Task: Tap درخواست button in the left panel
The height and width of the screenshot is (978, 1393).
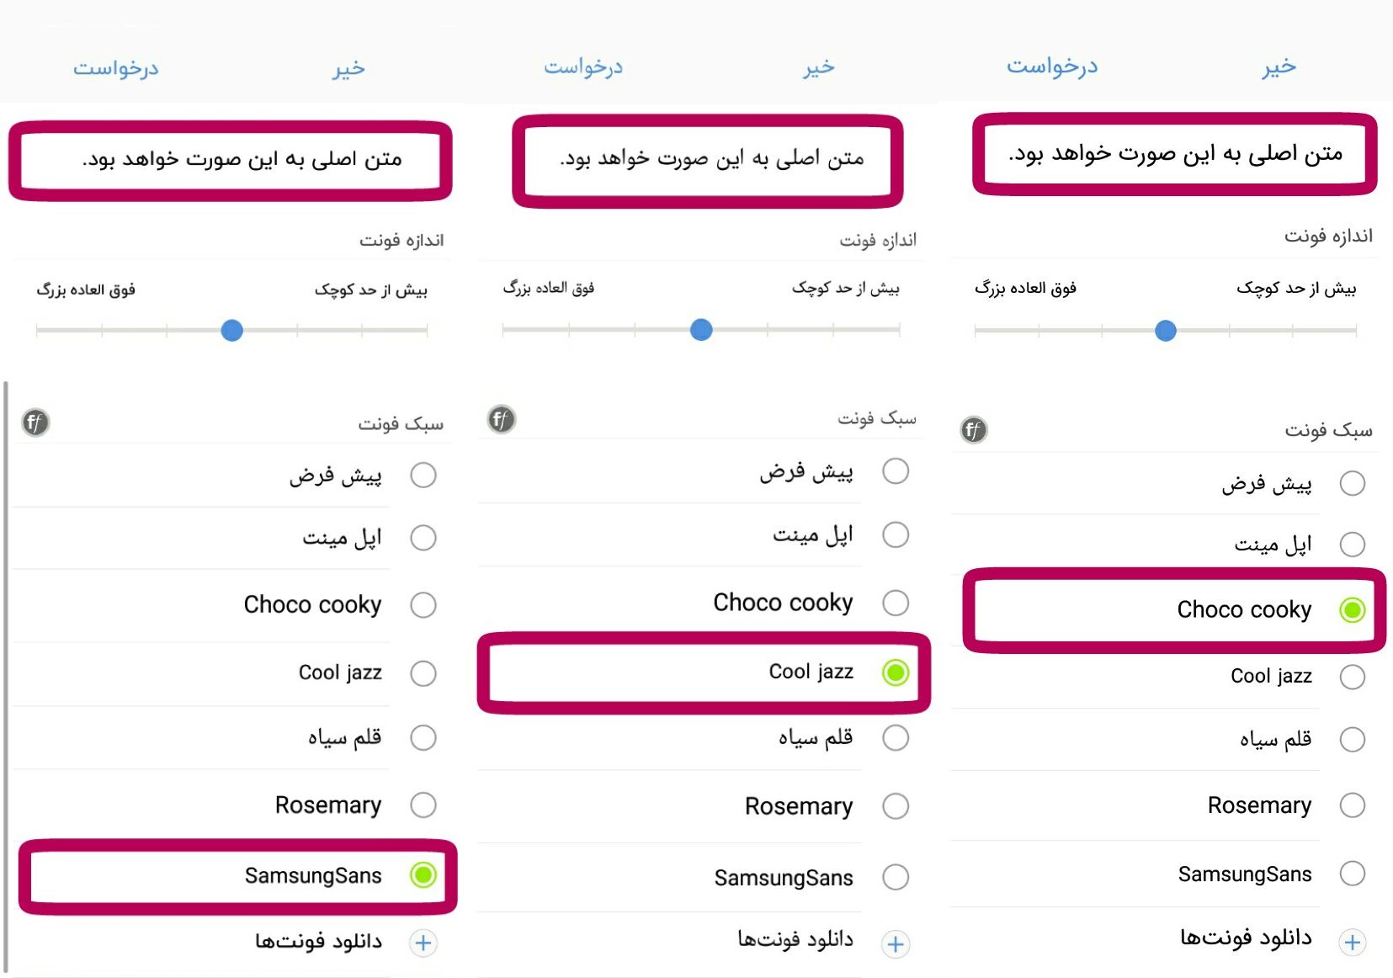Action: point(116,67)
